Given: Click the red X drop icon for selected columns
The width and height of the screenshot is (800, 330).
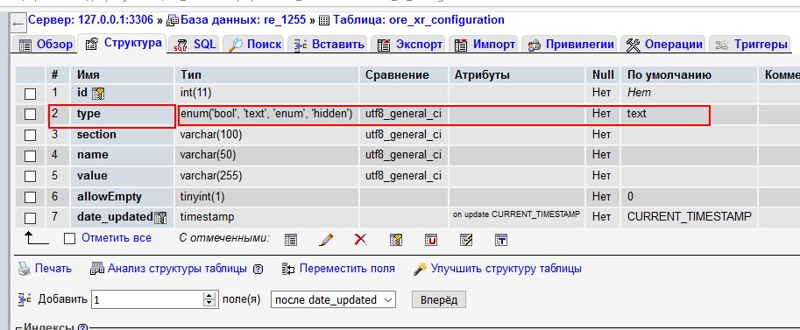Looking at the screenshot, I should click(361, 239).
